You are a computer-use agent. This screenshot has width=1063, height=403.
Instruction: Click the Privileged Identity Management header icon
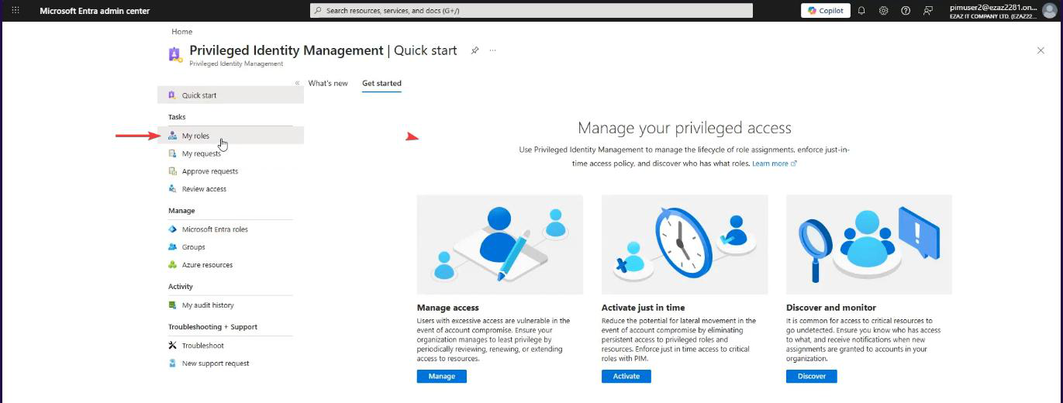(175, 54)
